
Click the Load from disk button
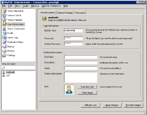[x=87, y=87]
